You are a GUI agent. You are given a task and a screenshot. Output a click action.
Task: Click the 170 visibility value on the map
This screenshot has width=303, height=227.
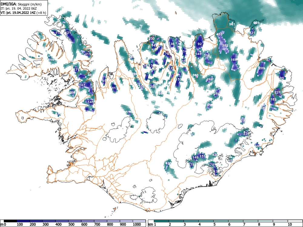tap(211, 165)
